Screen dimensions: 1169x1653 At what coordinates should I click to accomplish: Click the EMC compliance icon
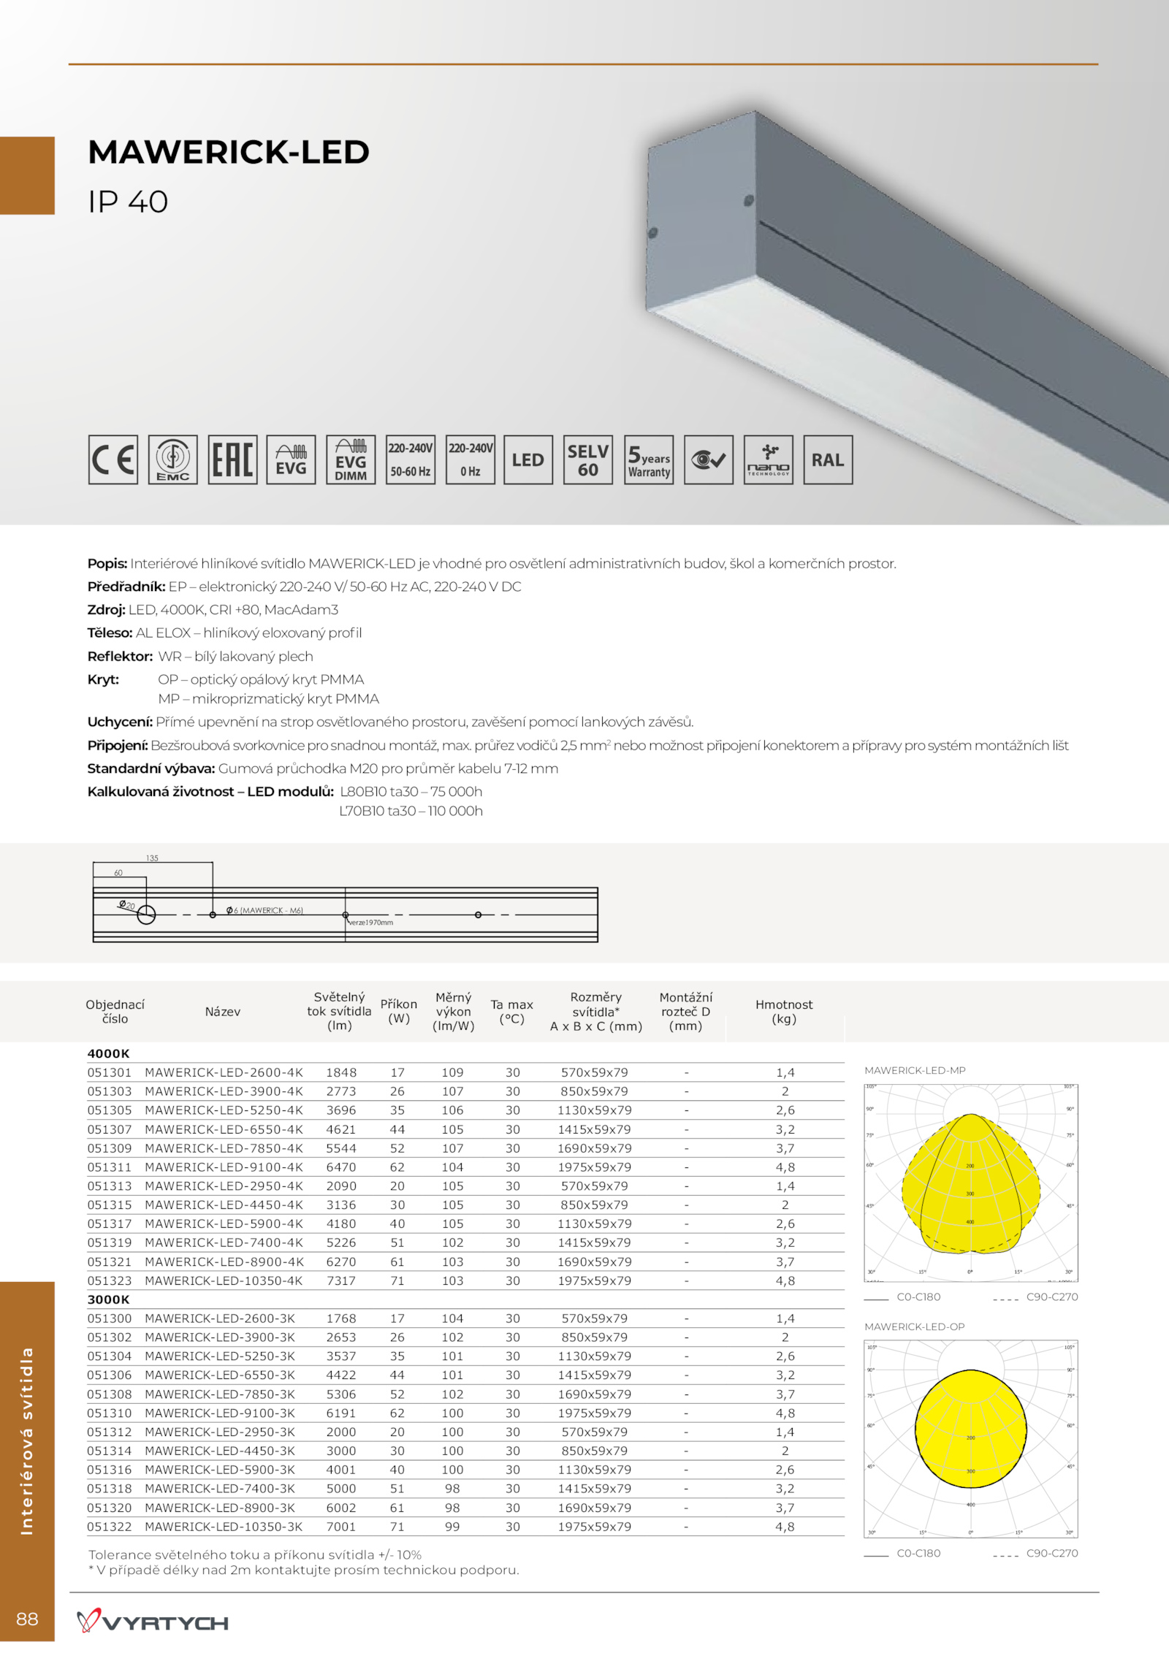click(173, 459)
